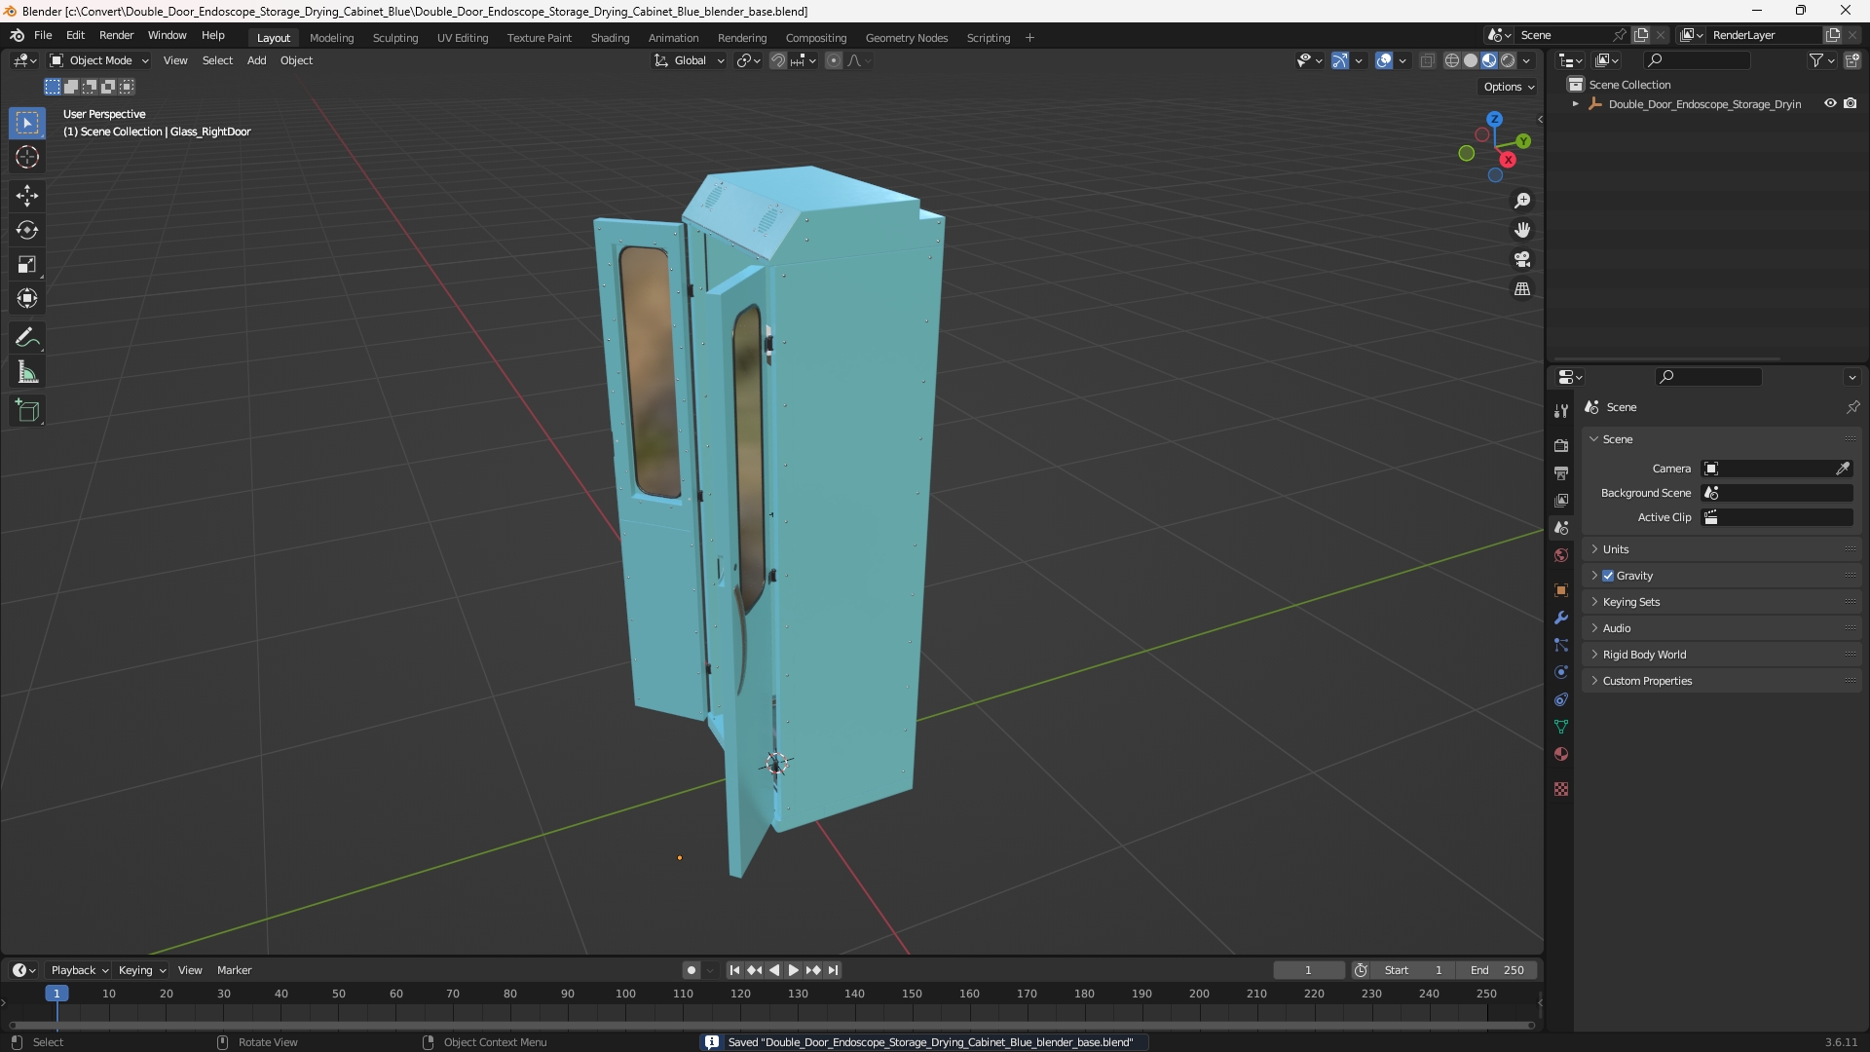Jump to the animation start frame
The width and height of the screenshot is (1870, 1052).
tap(734, 970)
